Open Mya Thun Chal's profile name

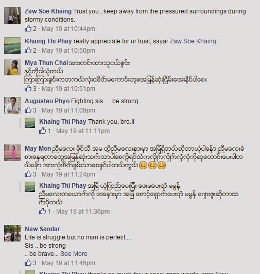46,63
